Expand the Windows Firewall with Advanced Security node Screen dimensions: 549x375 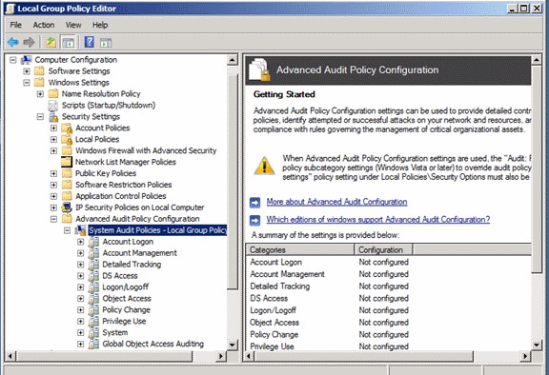pyautogui.click(x=53, y=150)
